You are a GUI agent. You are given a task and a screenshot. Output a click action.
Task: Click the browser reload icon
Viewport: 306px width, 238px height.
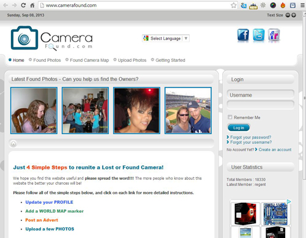tap(23, 5)
